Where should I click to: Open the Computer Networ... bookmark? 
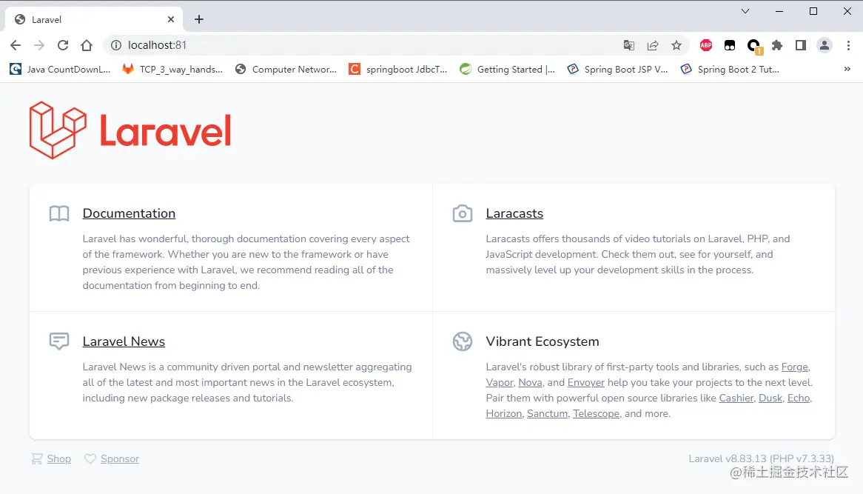pyautogui.click(x=286, y=69)
